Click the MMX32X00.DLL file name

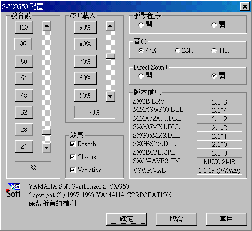[x=157, y=118]
